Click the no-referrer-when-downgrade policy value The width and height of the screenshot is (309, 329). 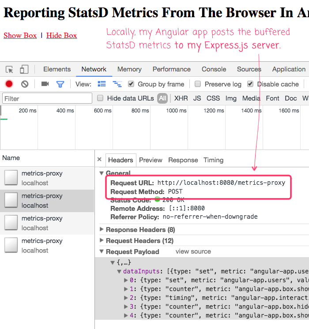click(x=210, y=217)
